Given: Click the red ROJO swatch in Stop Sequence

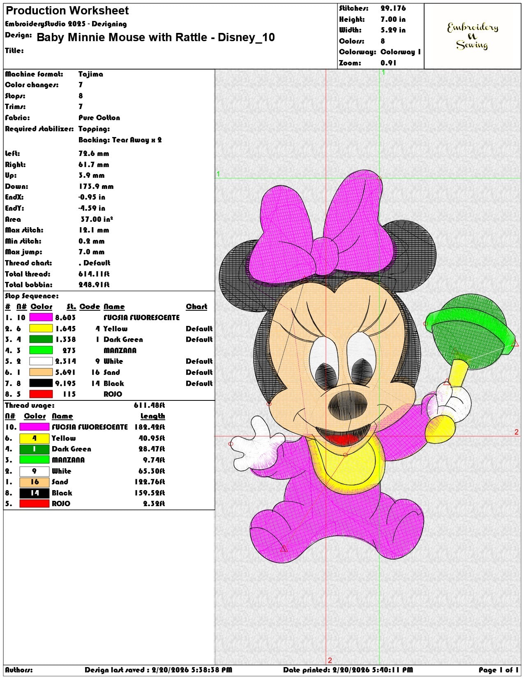Looking at the screenshot, I should point(41,394).
